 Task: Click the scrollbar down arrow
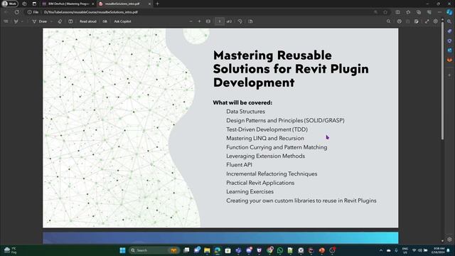[x=442, y=240]
